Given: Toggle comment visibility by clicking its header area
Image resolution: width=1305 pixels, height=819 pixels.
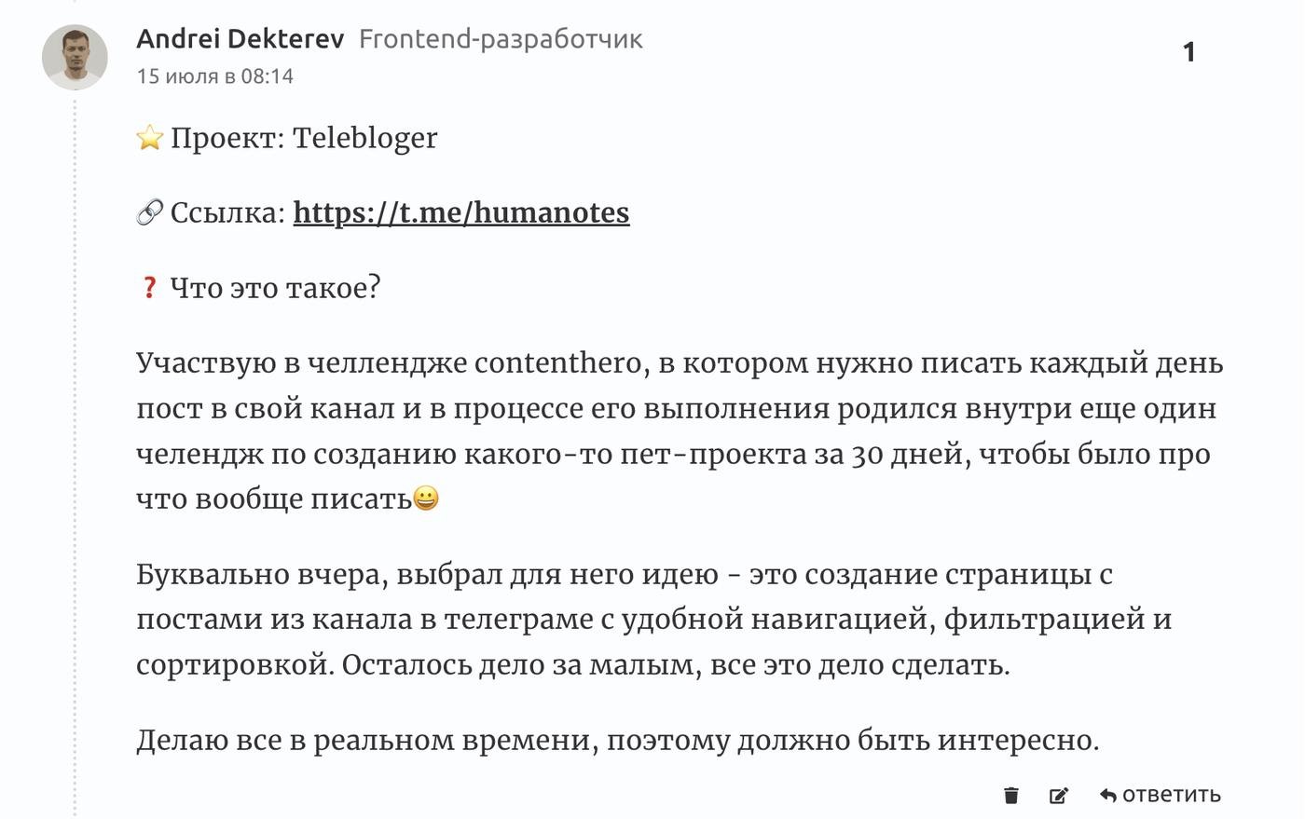Looking at the screenshot, I should tap(373, 56).
